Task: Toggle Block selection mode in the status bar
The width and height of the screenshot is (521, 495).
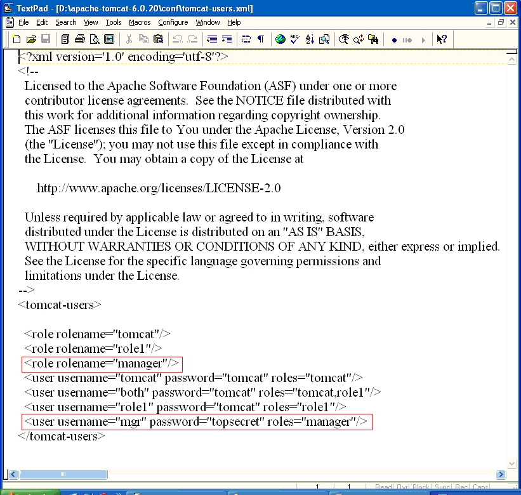Action: click(421, 487)
